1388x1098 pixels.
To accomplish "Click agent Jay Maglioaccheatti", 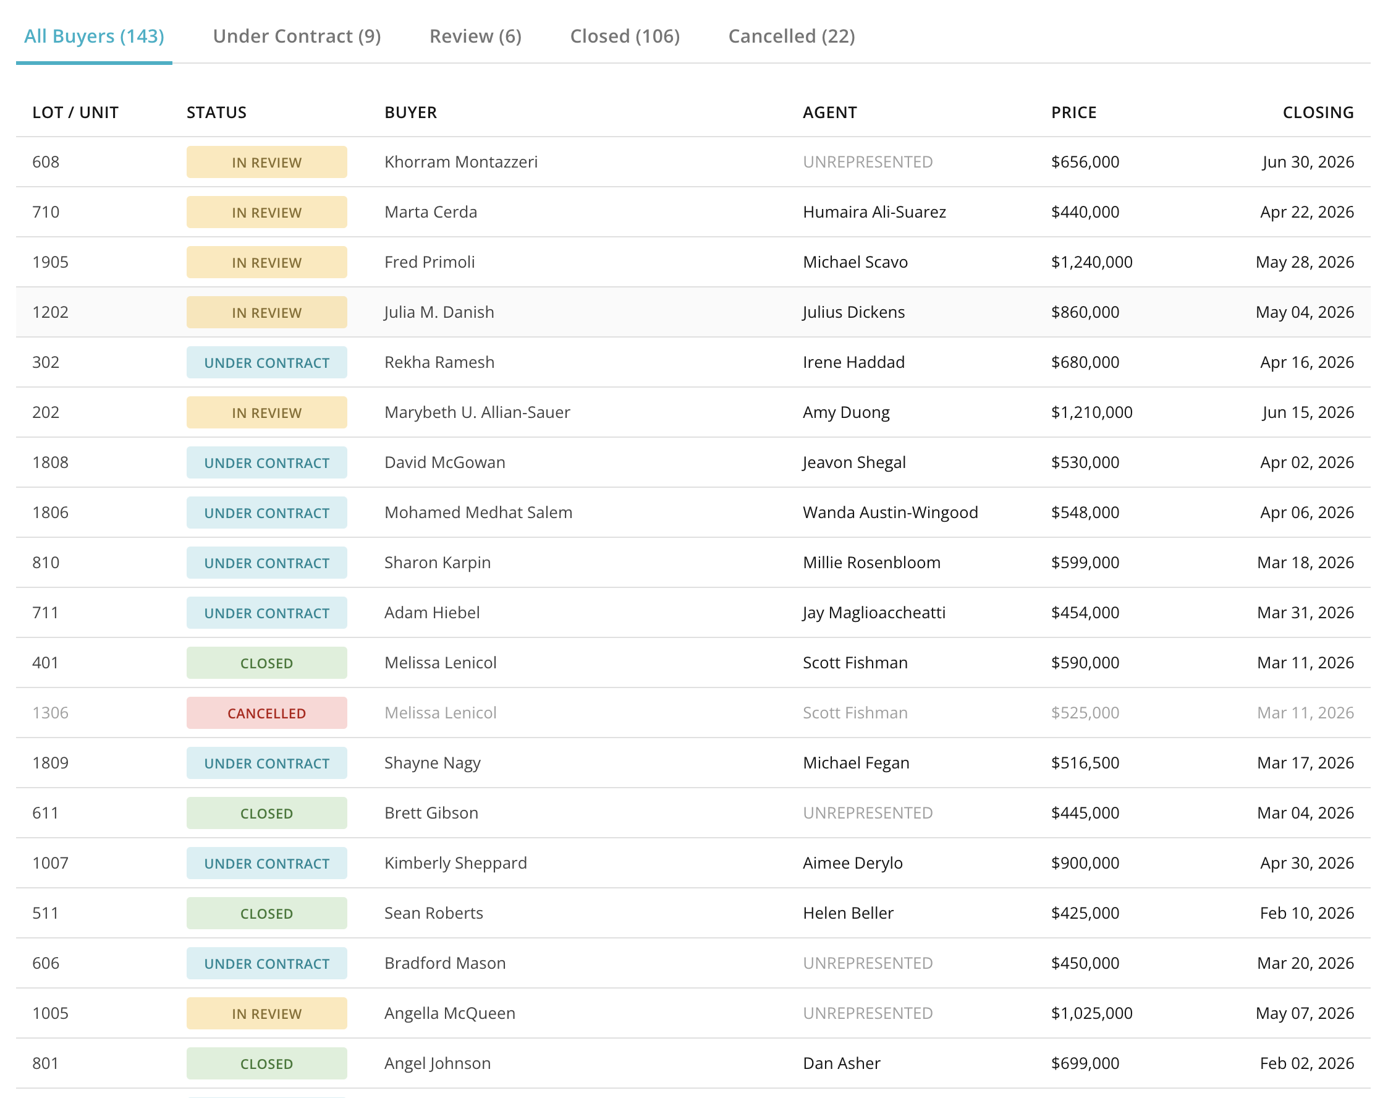I will coord(873,613).
